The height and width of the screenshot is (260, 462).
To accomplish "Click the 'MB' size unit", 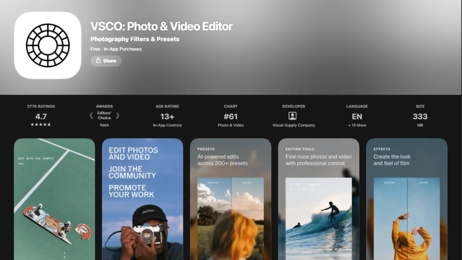I will coord(420,125).
